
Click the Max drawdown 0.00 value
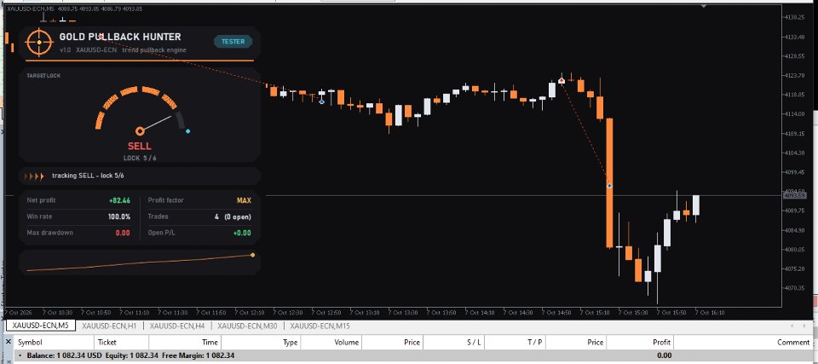pyautogui.click(x=122, y=233)
